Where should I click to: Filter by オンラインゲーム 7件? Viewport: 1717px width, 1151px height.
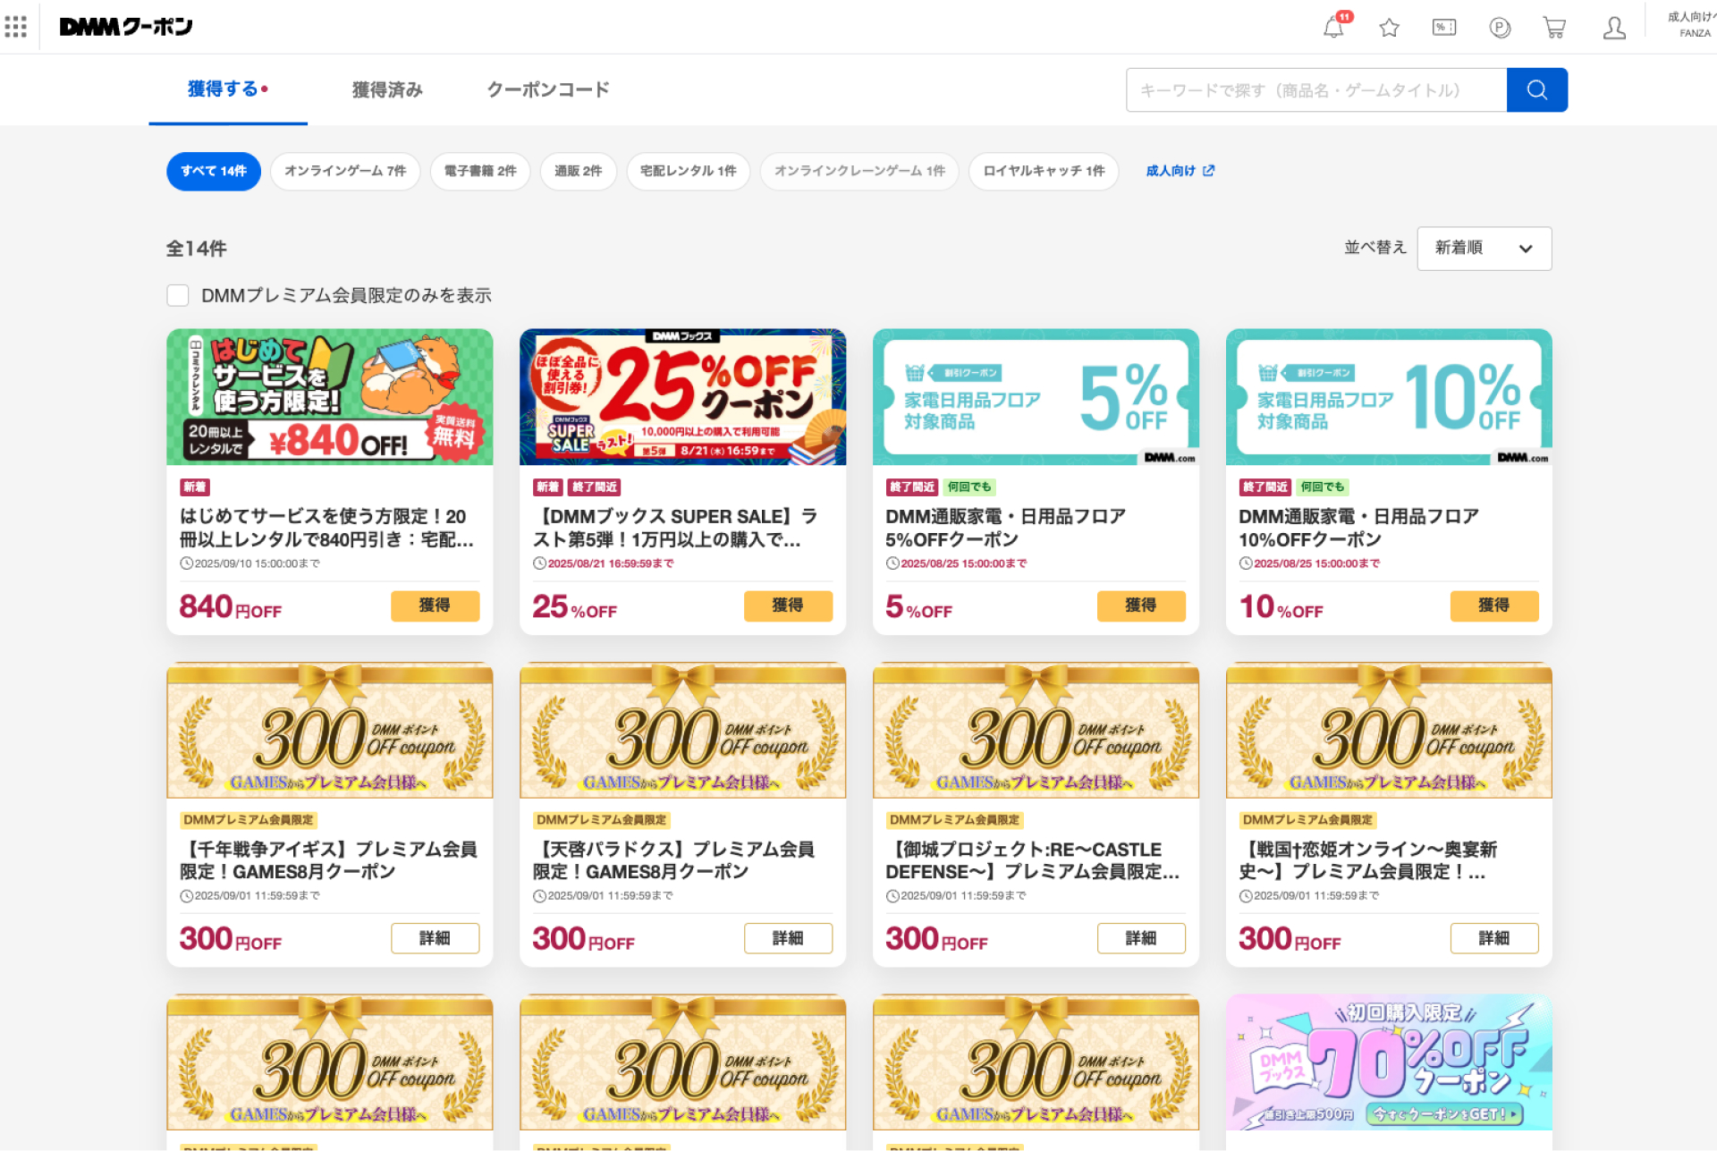pos(345,171)
